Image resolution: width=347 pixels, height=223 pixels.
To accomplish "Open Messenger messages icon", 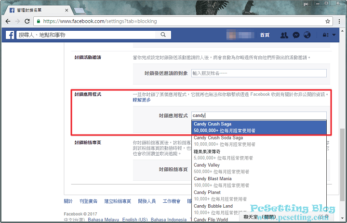I will 296,35.
